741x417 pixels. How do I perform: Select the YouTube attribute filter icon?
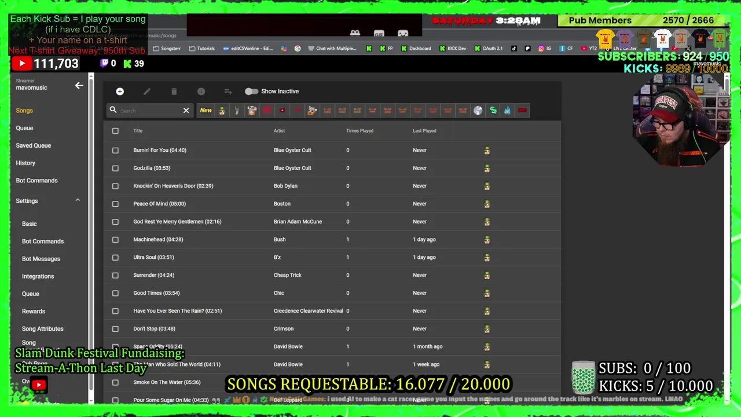[282, 110]
